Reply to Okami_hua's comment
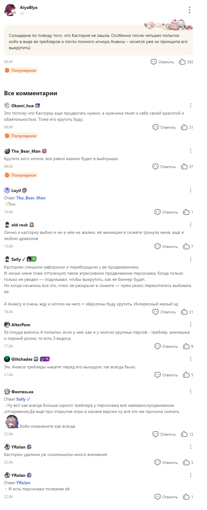The width and height of the screenshot is (207, 510). pos(164,127)
